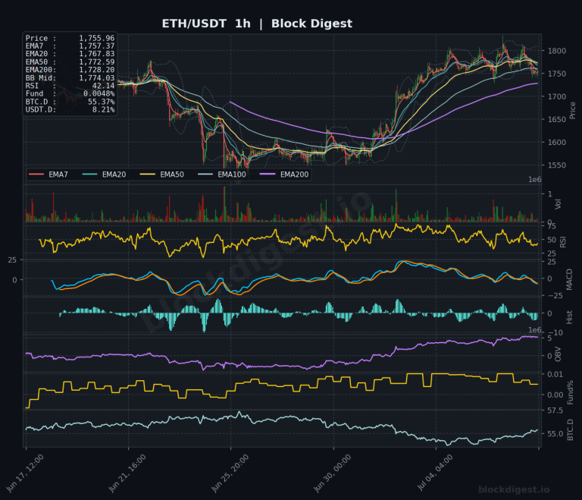Click the 75 tick on the RSI axis

pyautogui.click(x=552, y=226)
